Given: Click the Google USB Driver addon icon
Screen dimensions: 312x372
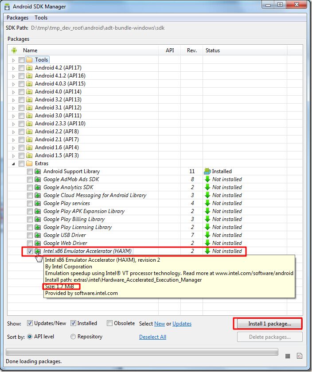Looking at the screenshot, I should (38, 235).
